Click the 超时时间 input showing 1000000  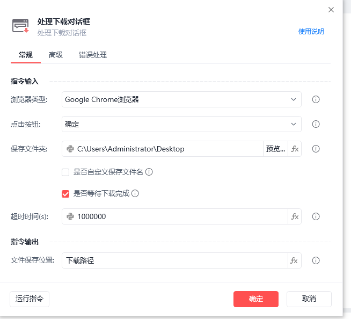pyautogui.click(x=175, y=216)
